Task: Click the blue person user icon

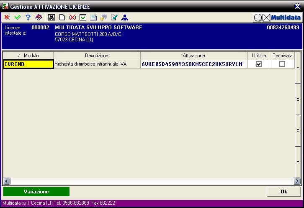Action: pyautogui.click(x=125, y=18)
